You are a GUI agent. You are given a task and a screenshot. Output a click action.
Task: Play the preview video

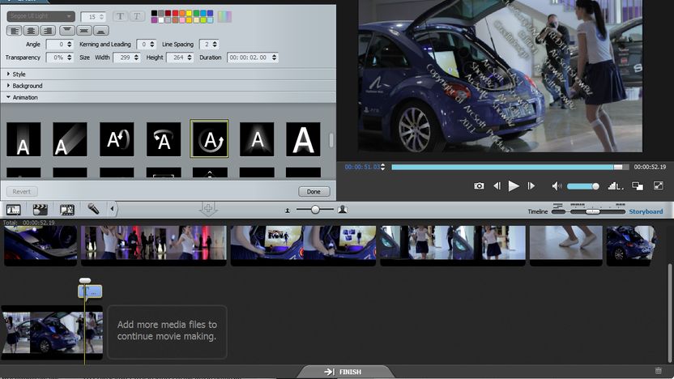point(514,186)
